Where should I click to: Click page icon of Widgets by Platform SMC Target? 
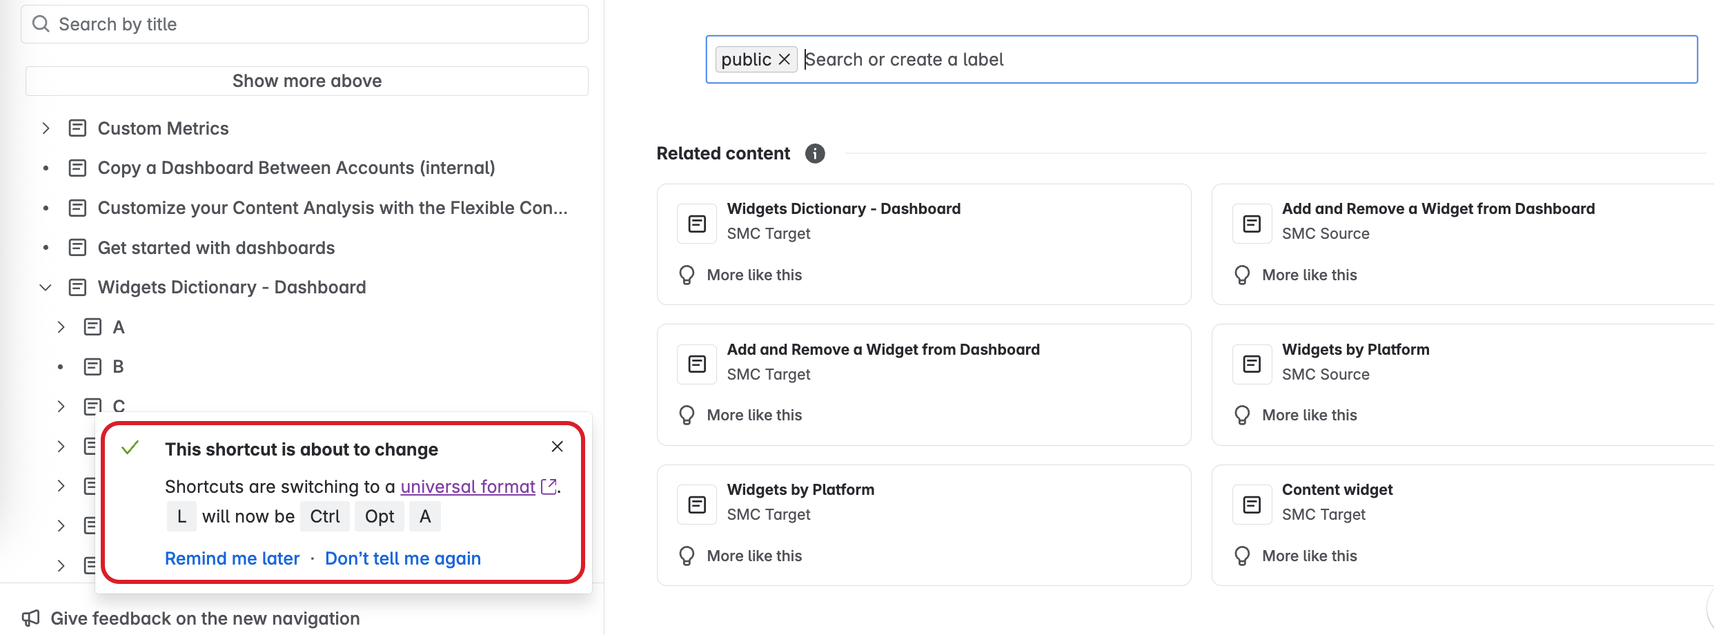(x=697, y=505)
